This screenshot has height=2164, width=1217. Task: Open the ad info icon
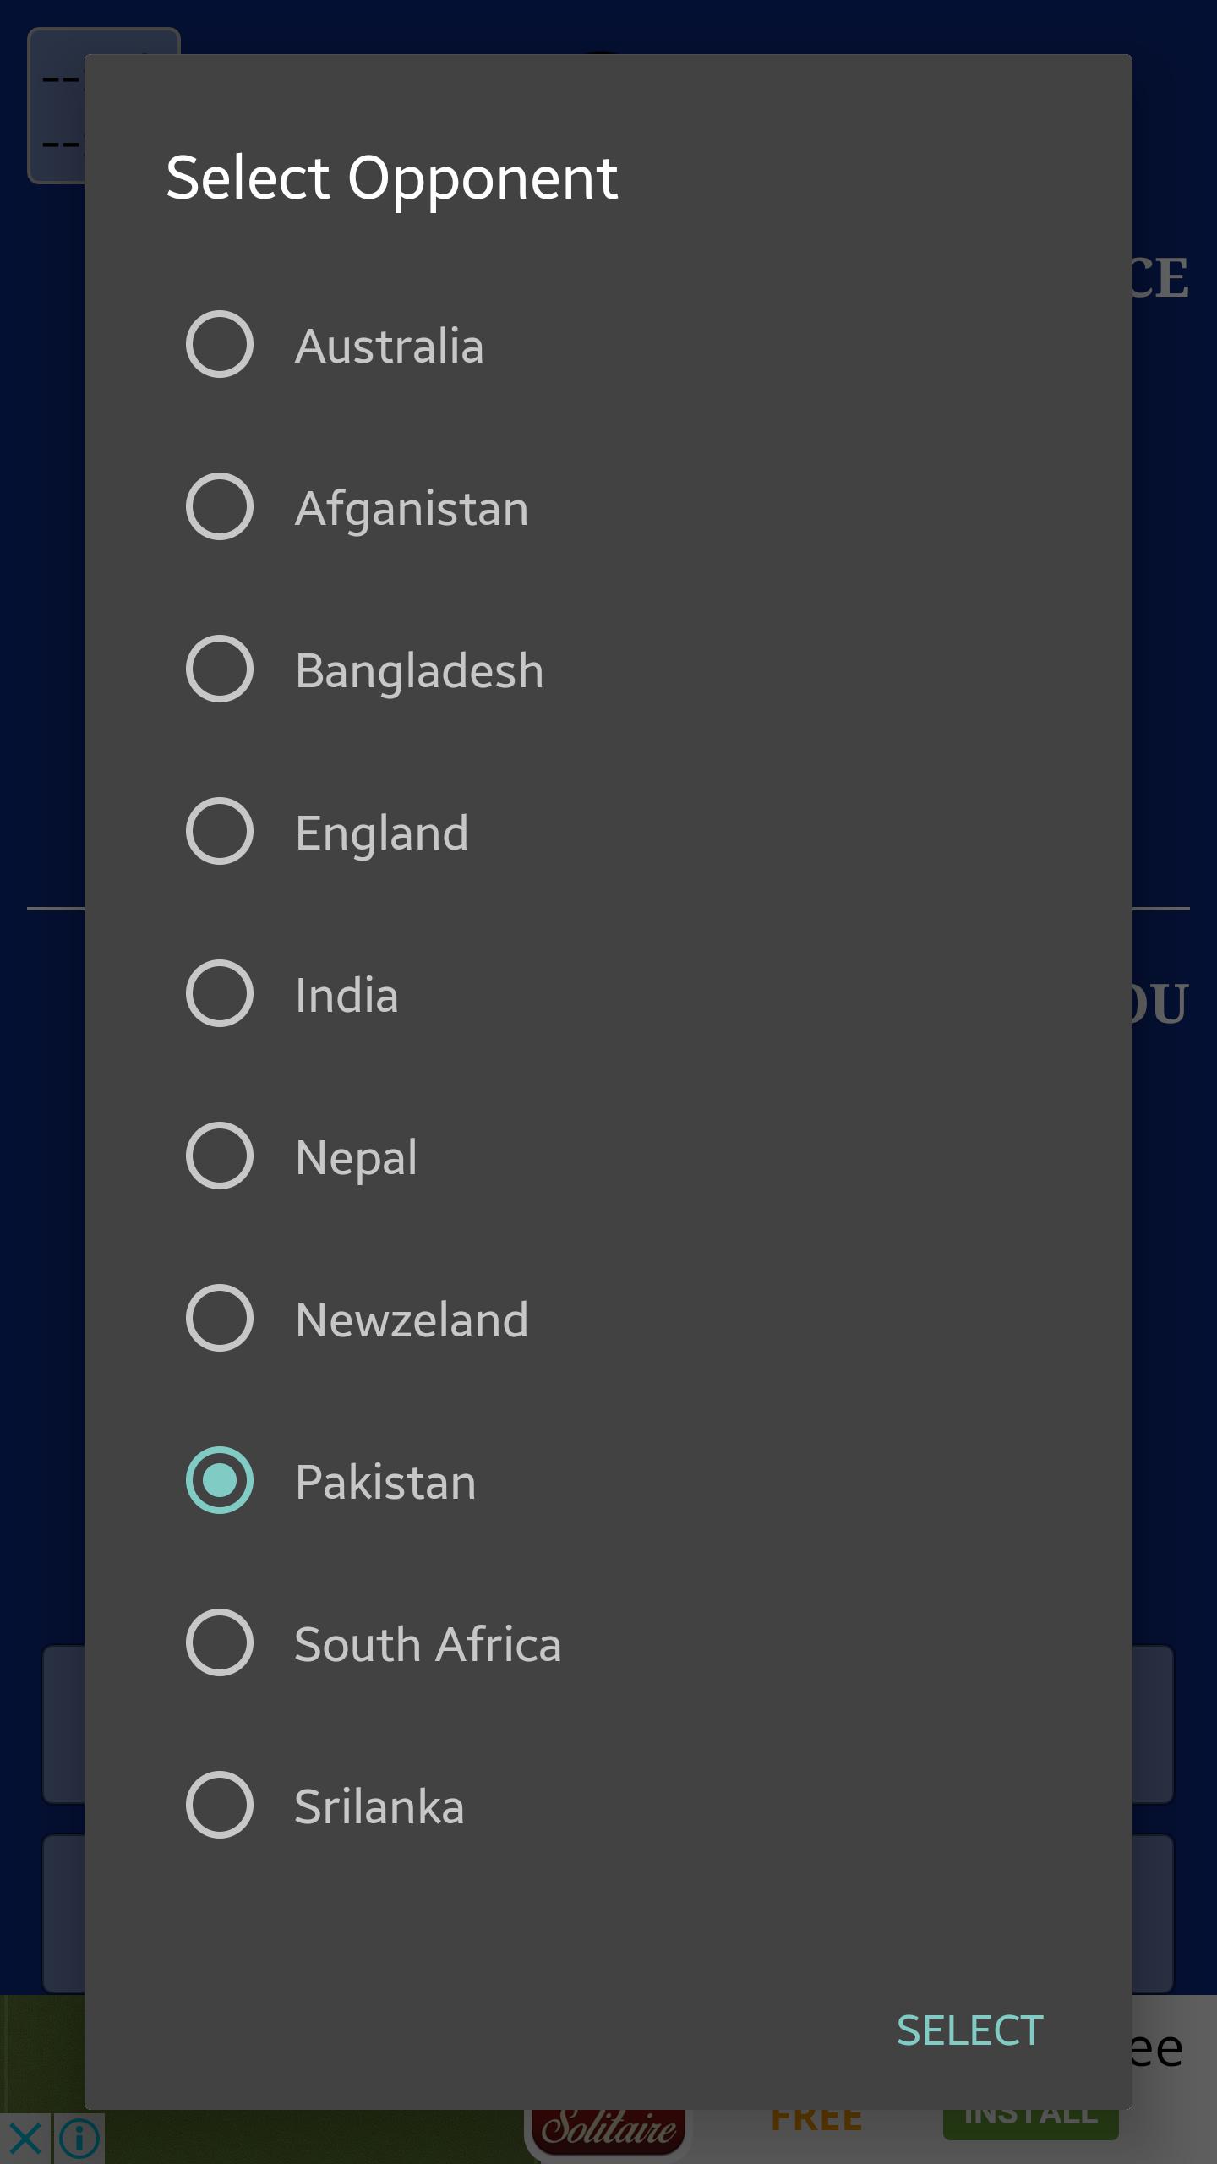[x=79, y=2138]
